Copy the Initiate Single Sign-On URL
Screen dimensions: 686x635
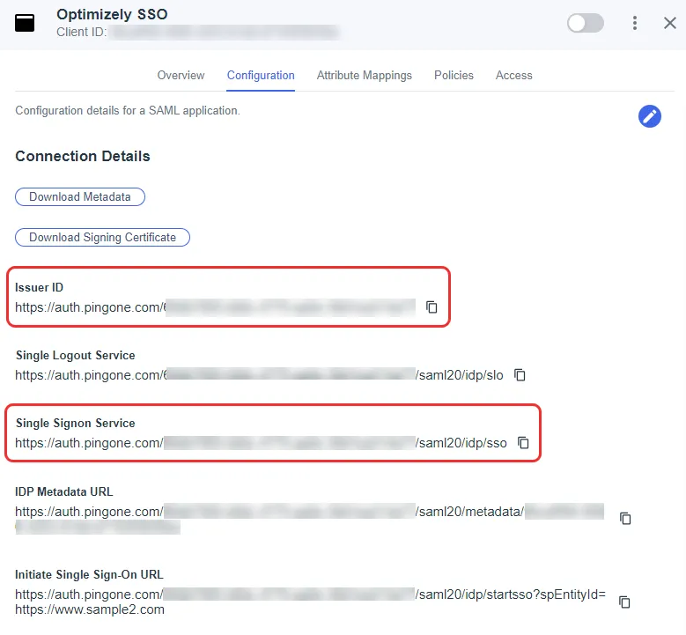point(624,602)
